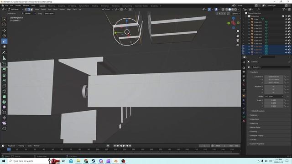Open the File menu

click(7, 5)
